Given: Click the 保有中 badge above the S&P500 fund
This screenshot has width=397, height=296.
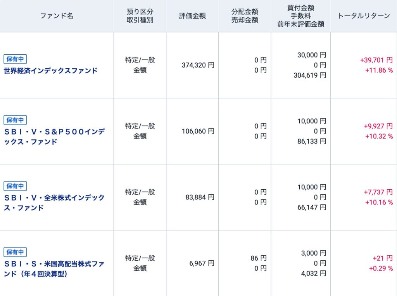Looking at the screenshot, I should [15, 120].
